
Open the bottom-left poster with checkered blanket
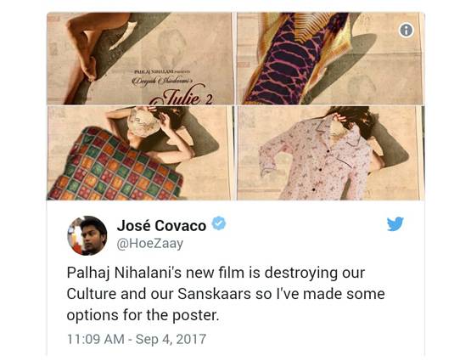coord(140,153)
